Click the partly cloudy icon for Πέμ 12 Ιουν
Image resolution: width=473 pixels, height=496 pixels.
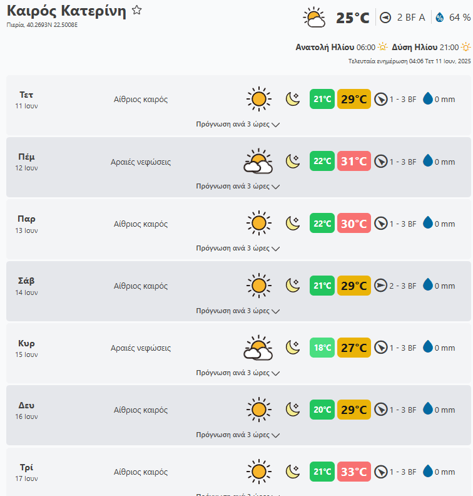pyautogui.click(x=258, y=162)
